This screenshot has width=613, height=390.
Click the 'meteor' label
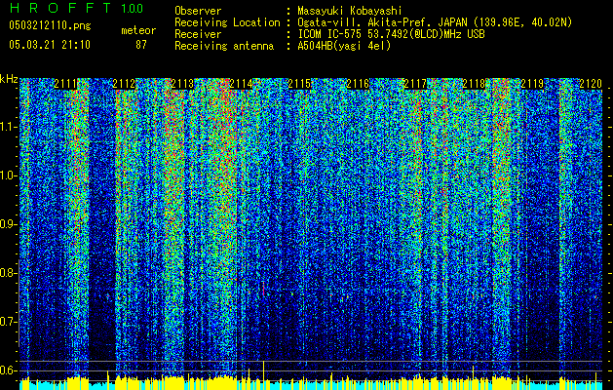click(138, 30)
